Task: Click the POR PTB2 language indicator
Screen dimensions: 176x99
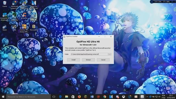Action: (x=163, y=97)
